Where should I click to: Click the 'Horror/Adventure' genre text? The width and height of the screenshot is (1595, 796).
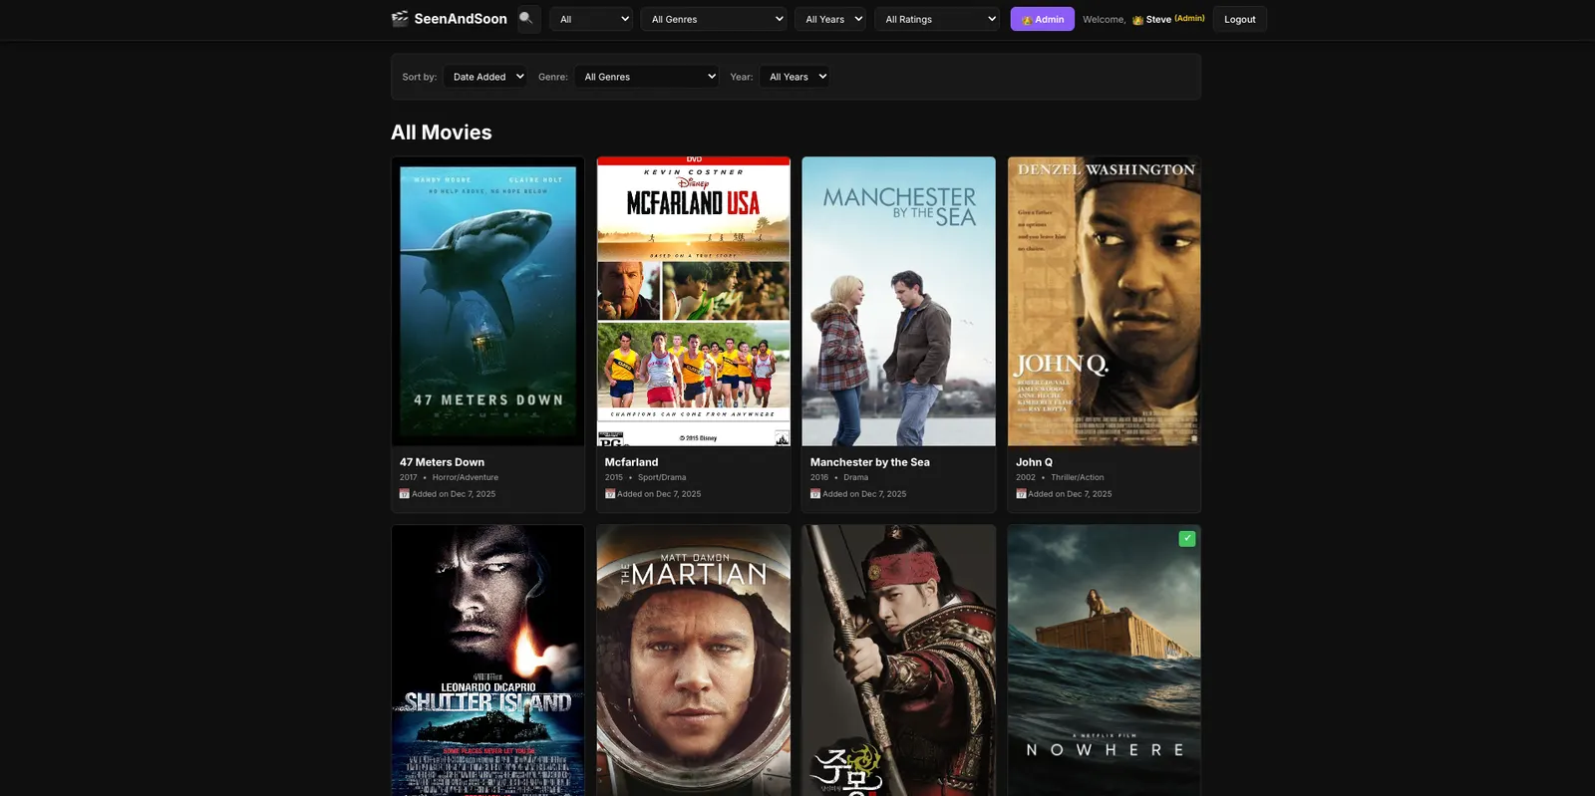click(466, 477)
